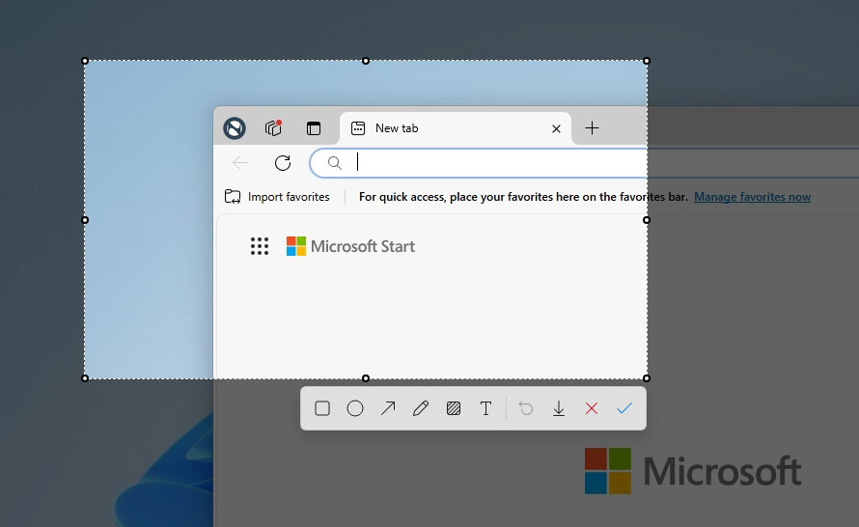Select the arrow annotation tool
Screen dimensions: 859x527
388,408
